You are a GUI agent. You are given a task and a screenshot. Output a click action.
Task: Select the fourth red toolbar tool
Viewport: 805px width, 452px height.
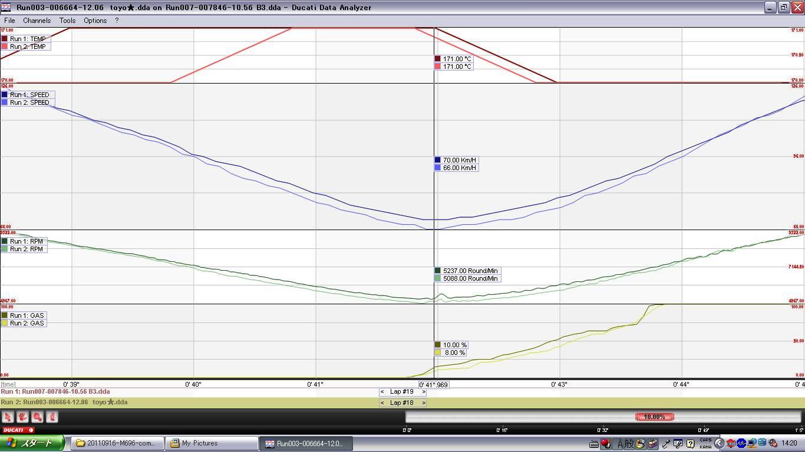(52, 417)
